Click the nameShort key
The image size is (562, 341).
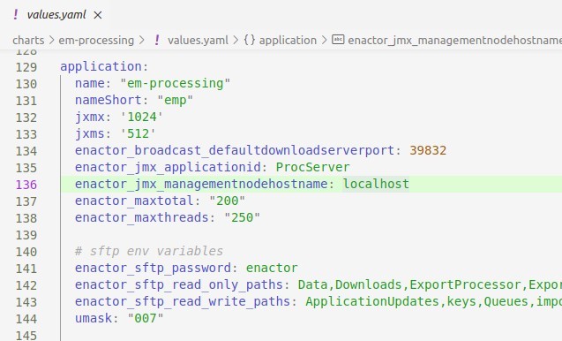tap(109, 100)
